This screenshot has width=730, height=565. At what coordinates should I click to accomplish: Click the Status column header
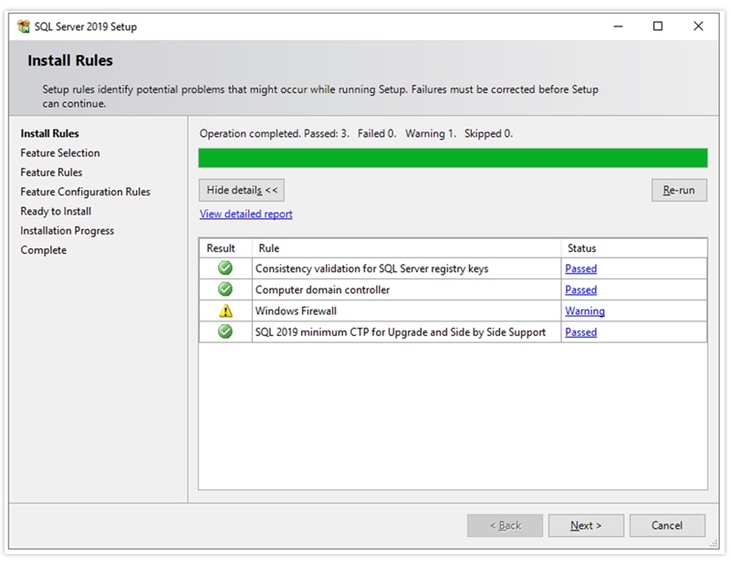click(x=581, y=248)
